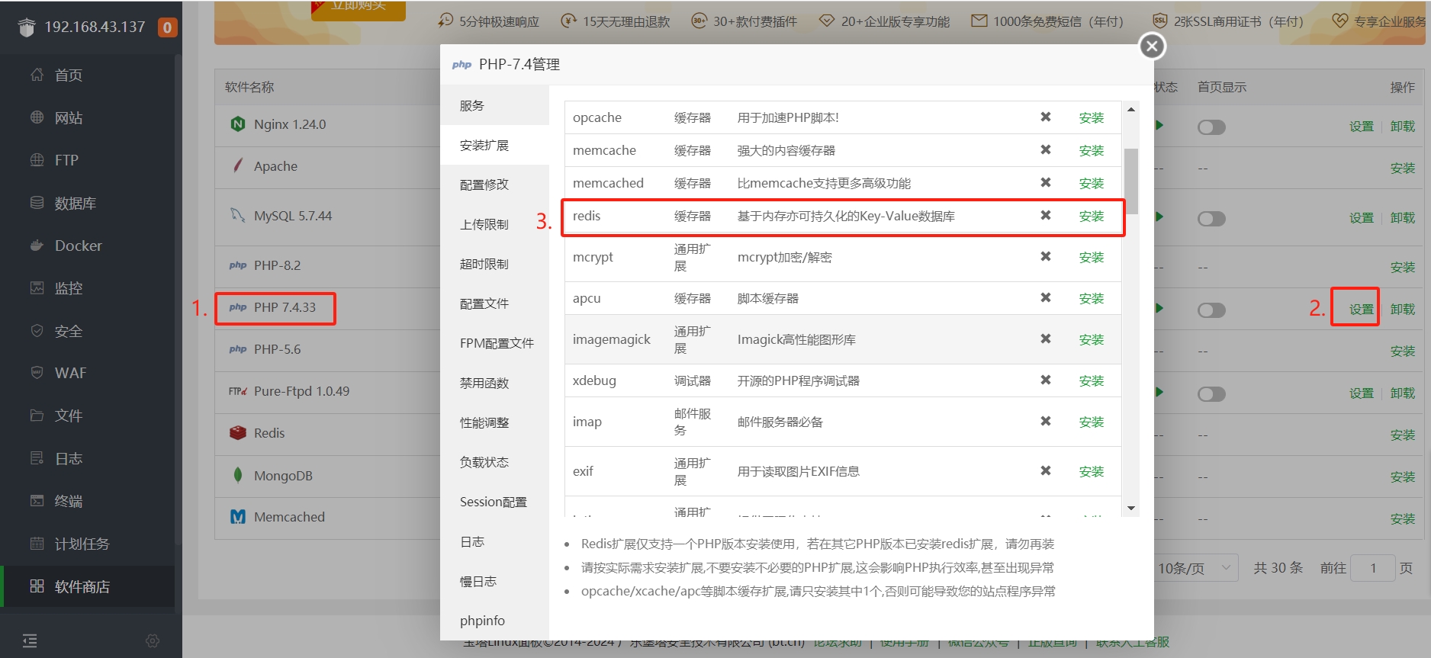
Task: Collapse the sidebar menu icon
Action: click(x=30, y=640)
